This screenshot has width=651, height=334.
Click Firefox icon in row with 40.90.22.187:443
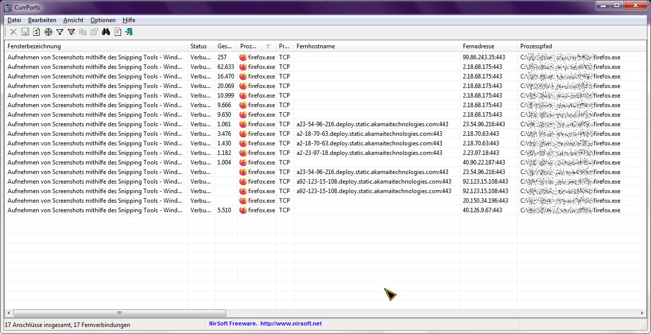[x=243, y=162]
